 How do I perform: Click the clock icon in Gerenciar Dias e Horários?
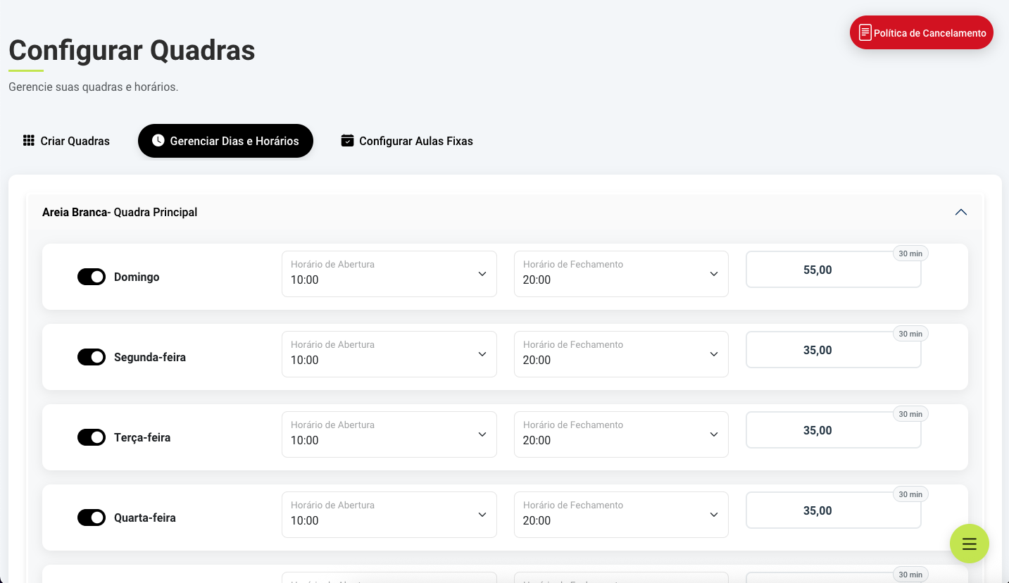click(158, 141)
